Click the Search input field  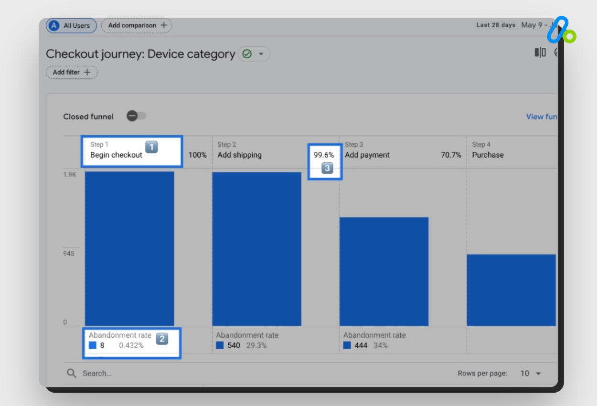coord(97,373)
